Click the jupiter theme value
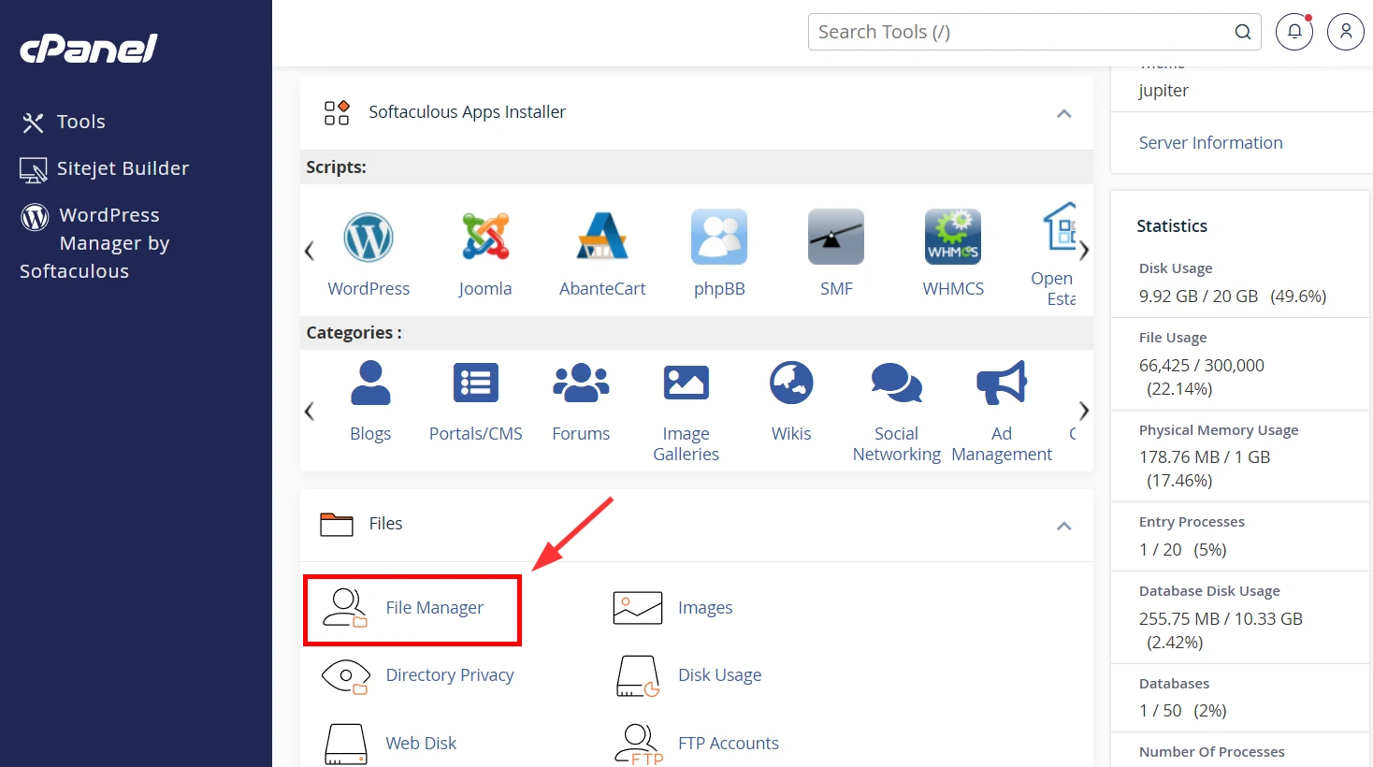 point(1163,91)
